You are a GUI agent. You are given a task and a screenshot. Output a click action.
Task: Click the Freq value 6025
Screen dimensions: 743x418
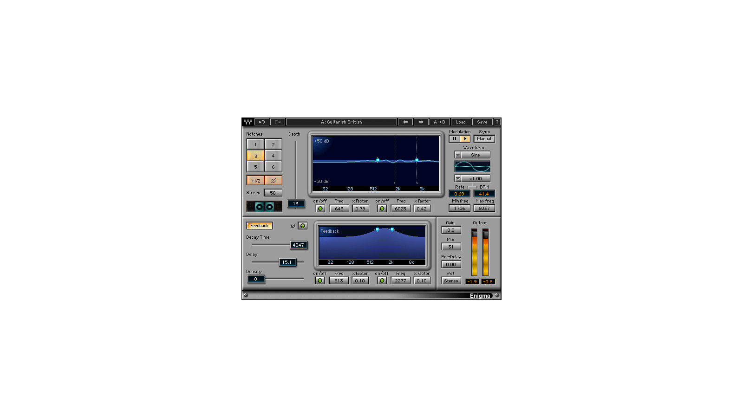[x=400, y=209]
